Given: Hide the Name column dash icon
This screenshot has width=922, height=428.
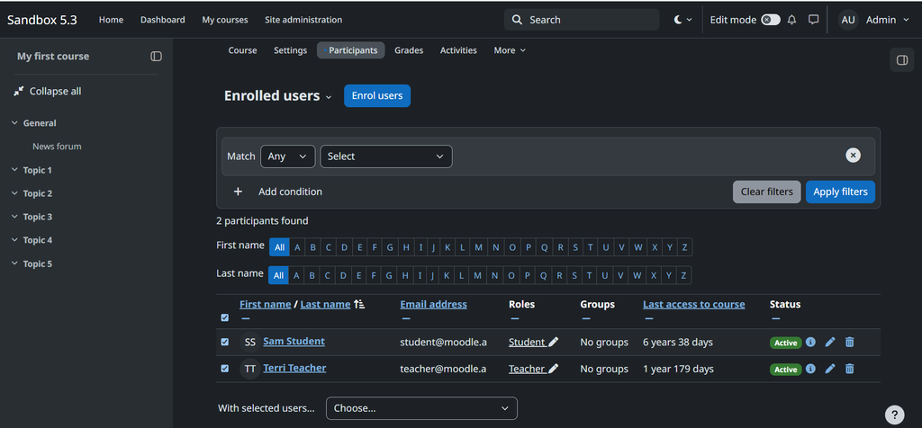Looking at the screenshot, I should tap(245, 319).
